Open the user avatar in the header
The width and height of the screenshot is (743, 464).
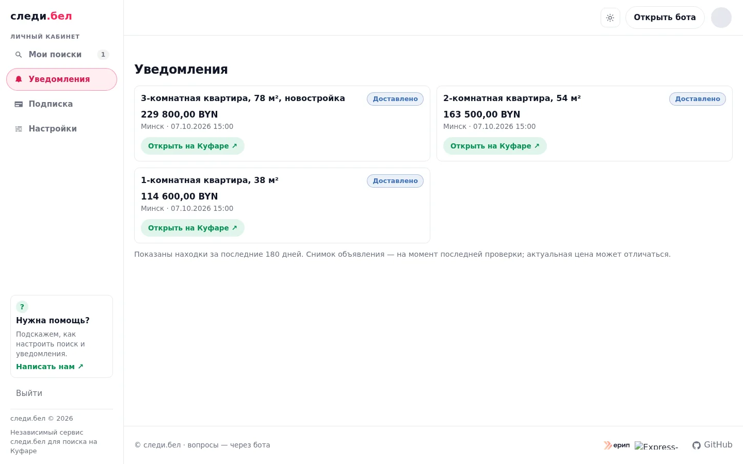coord(721,18)
